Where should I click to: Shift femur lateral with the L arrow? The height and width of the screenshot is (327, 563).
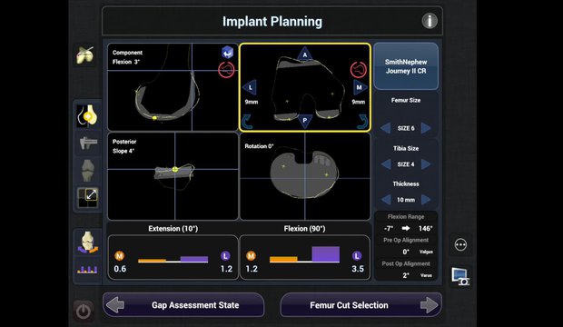[250, 87]
